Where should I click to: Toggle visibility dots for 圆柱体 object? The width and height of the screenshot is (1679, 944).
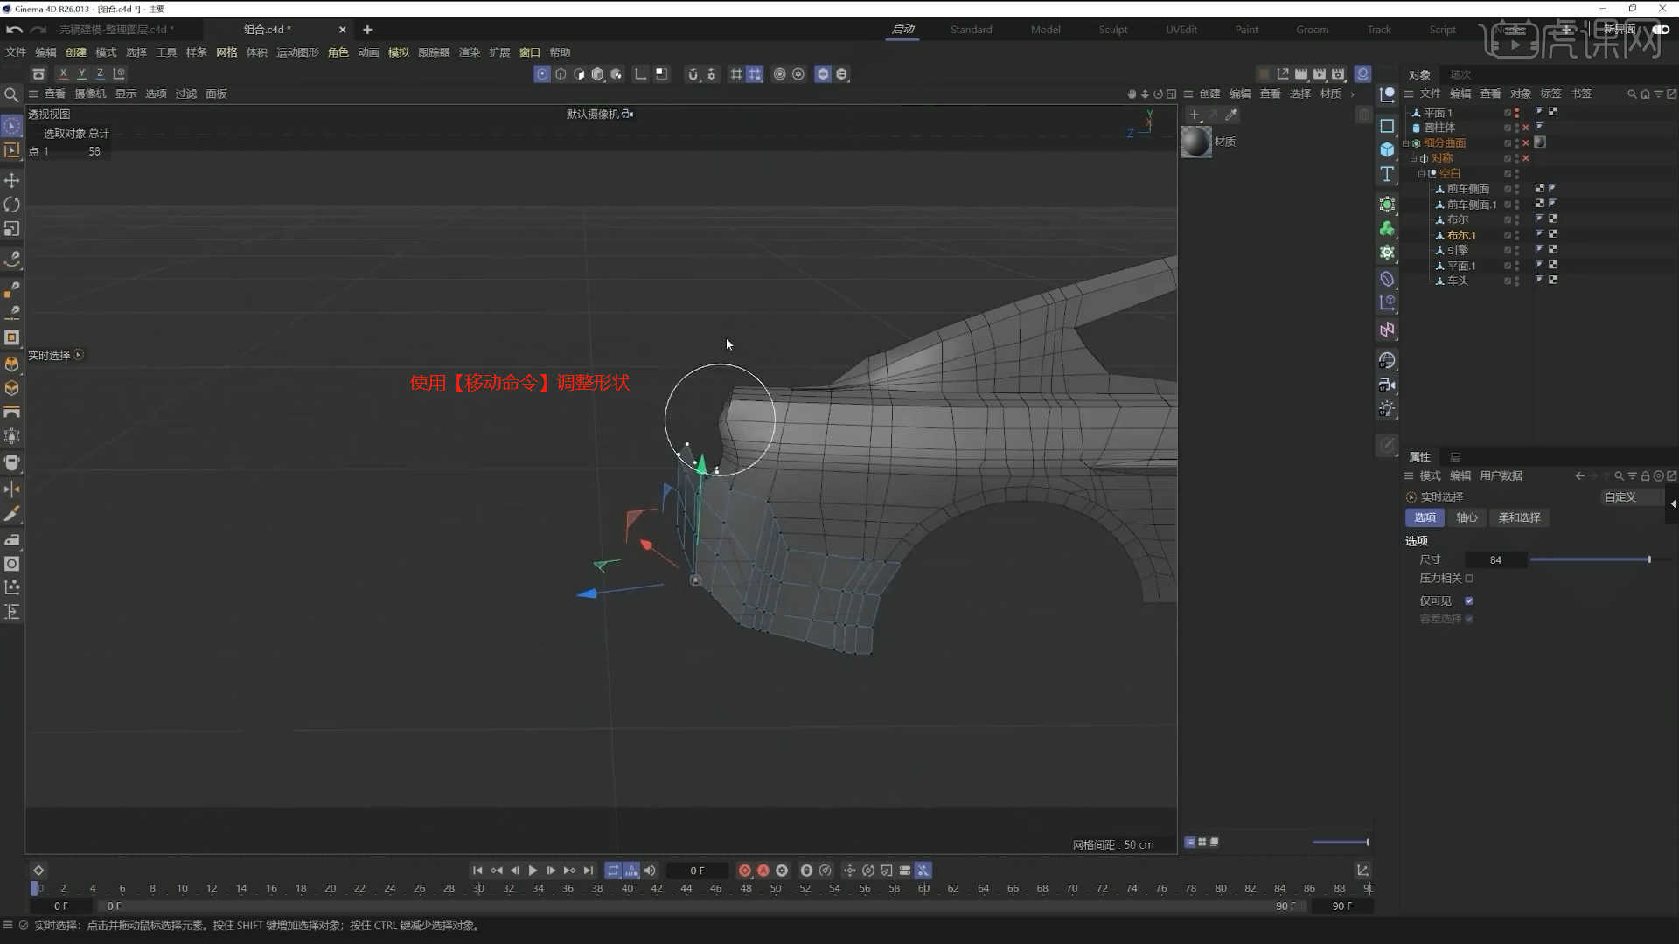[1517, 128]
